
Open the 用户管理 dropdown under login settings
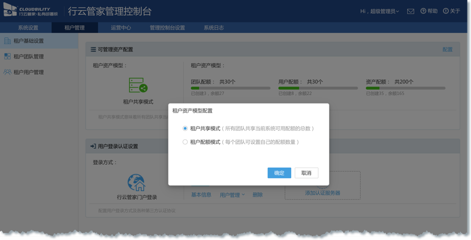click(x=232, y=195)
